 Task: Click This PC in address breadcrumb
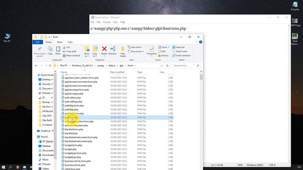tap(63, 66)
